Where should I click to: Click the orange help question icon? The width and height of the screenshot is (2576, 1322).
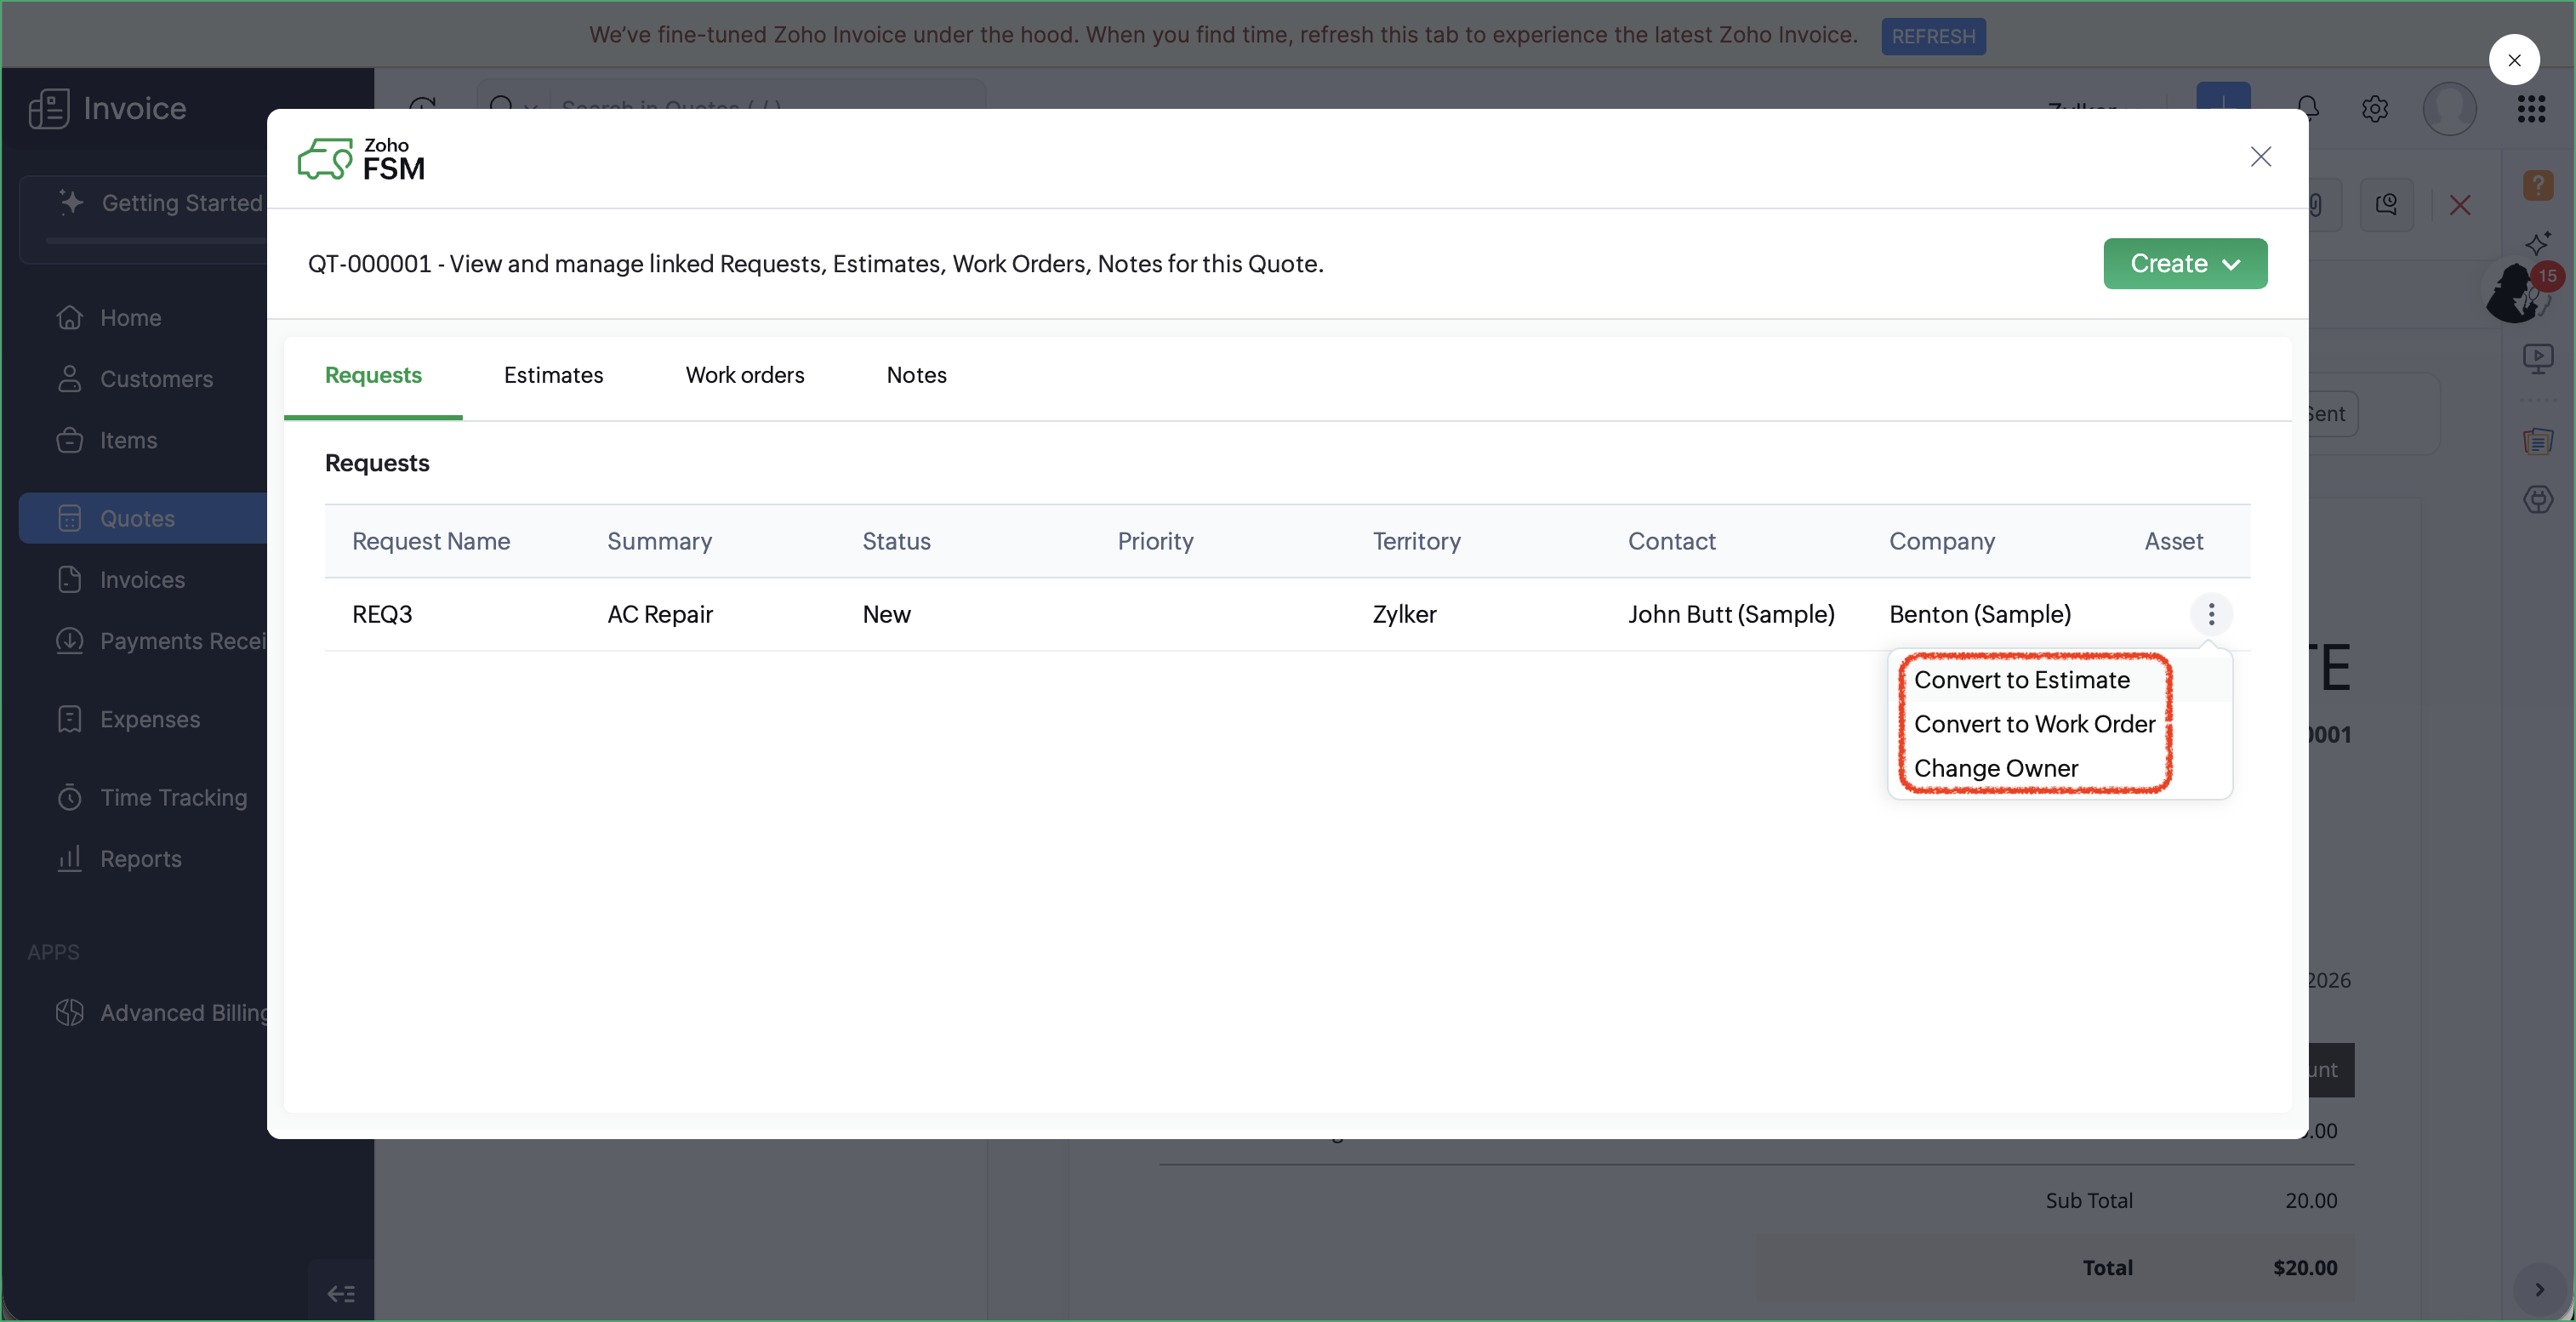click(2537, 185)
